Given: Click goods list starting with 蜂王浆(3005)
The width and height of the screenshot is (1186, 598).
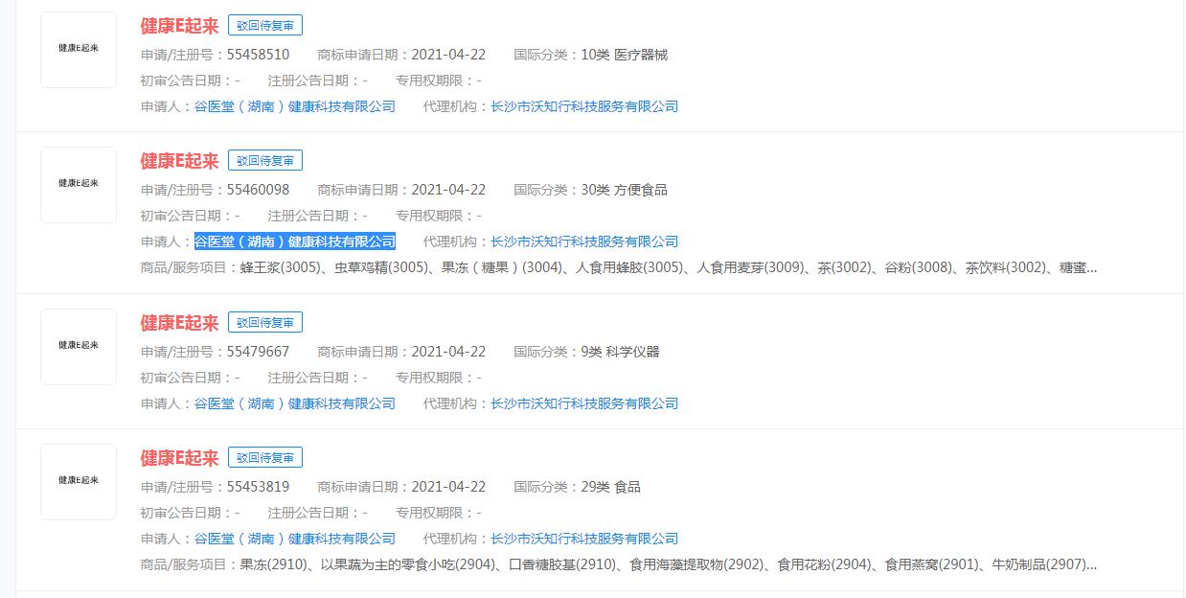Looking at the screenshot, I should [x=669, y=268].
